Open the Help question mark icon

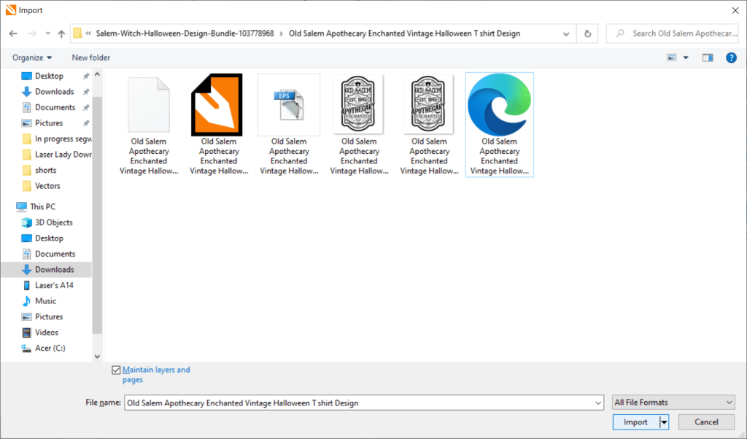[x=730, y=58]
